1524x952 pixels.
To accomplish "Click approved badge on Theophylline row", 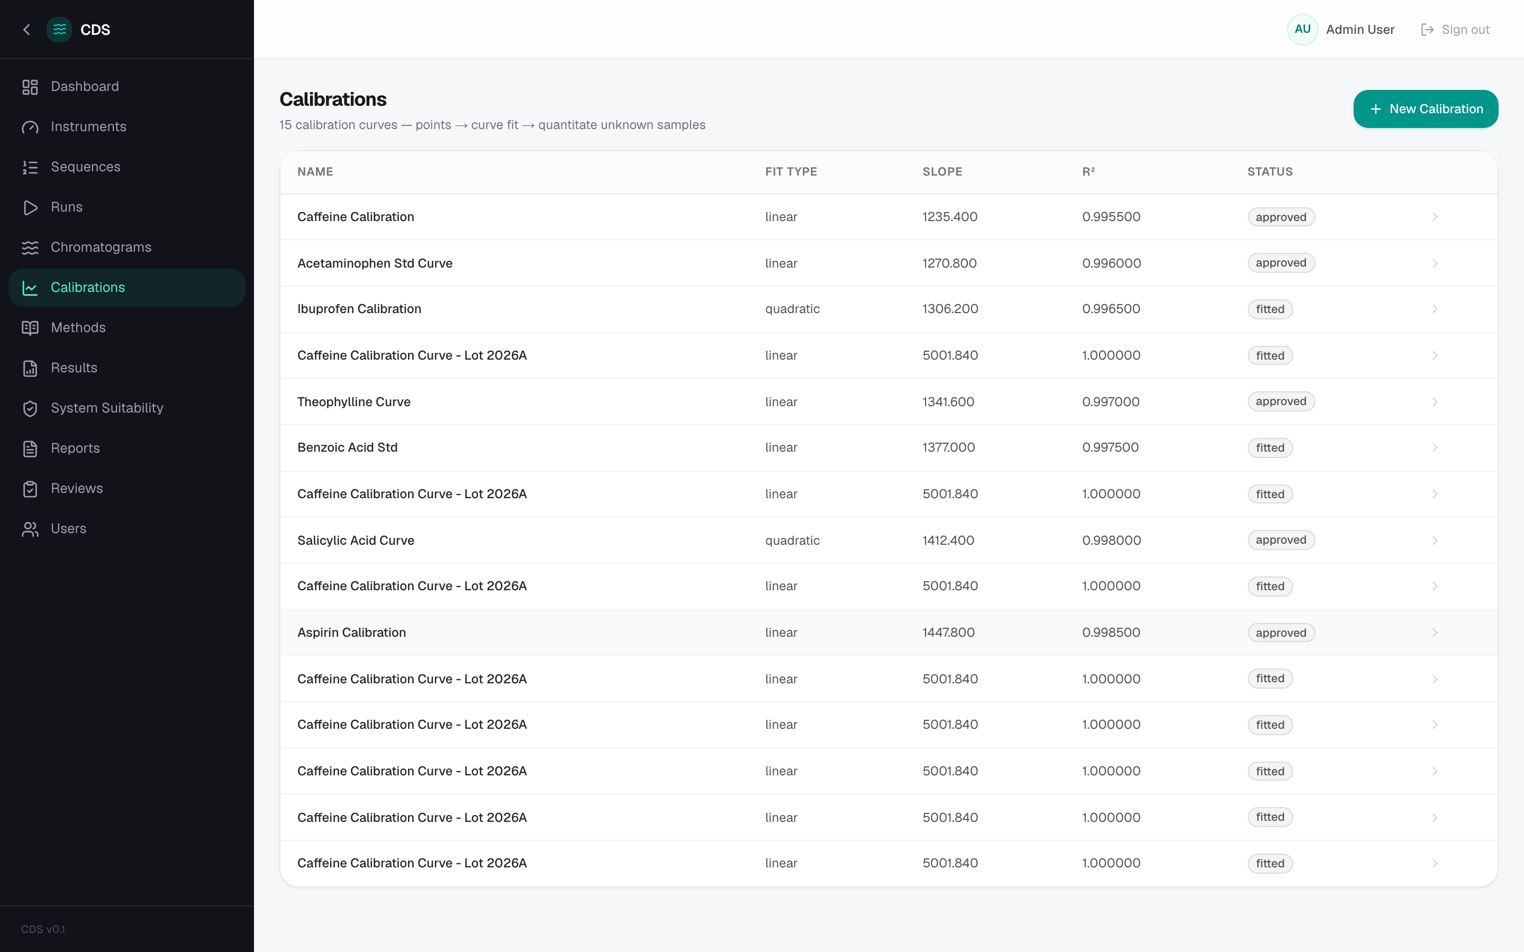I will [x=1281, y=402].
